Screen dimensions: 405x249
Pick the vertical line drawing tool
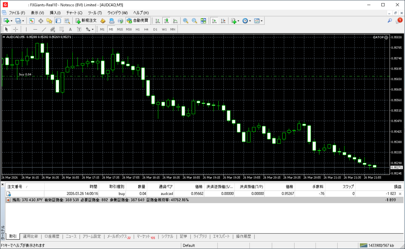26,29
